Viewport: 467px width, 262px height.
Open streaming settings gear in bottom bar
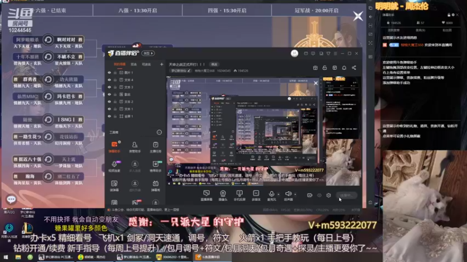(329, 195)
